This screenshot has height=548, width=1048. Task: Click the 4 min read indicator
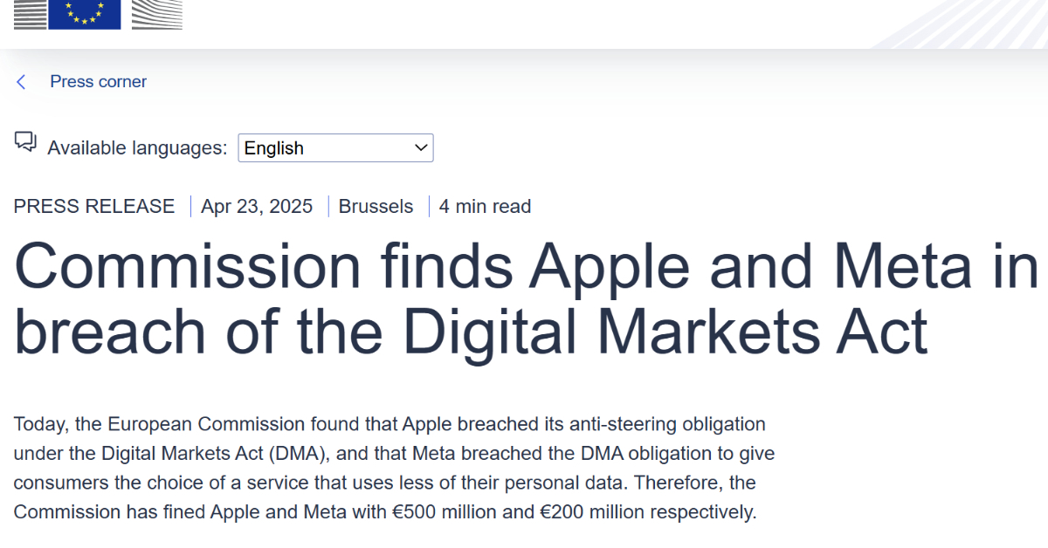[x=485, y=207]
